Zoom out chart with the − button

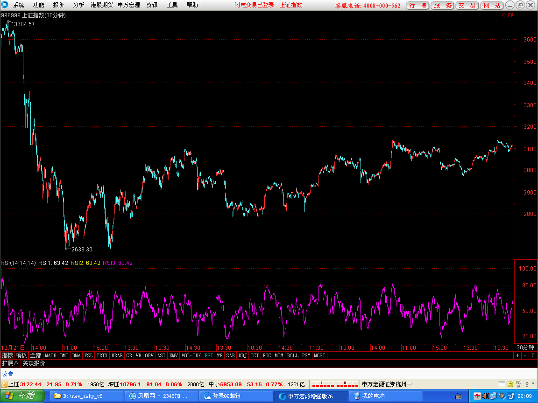click(x=525, y=355)
